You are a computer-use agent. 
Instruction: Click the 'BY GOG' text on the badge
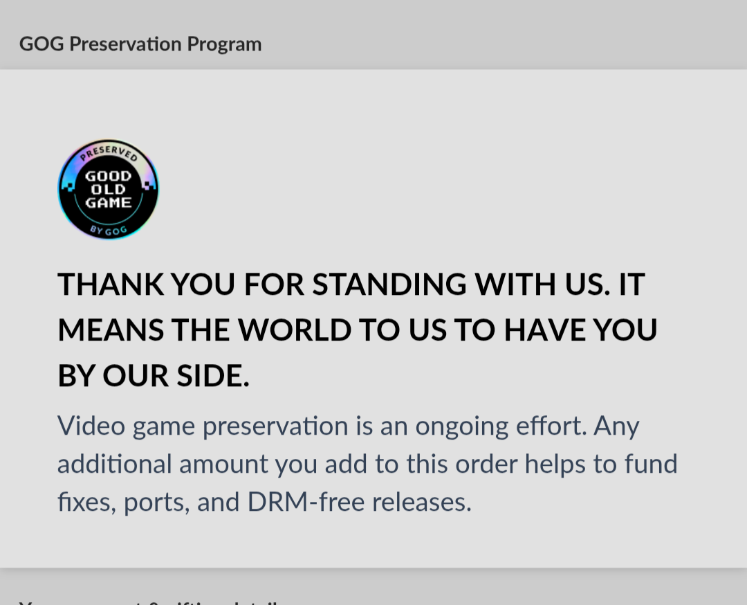tap(109, 231)
